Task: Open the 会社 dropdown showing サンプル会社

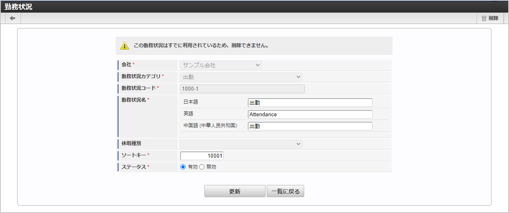Action: [221, 65]
